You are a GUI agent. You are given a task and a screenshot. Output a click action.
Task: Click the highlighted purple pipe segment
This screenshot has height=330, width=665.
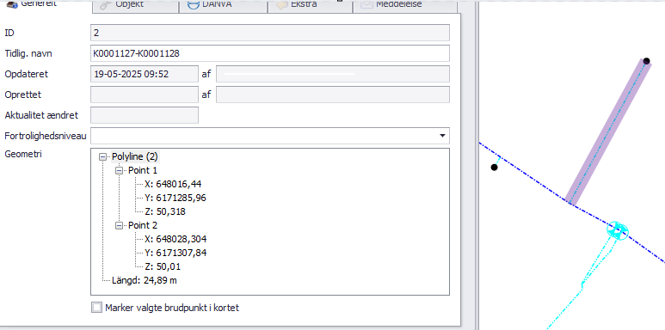coord(607,131)
